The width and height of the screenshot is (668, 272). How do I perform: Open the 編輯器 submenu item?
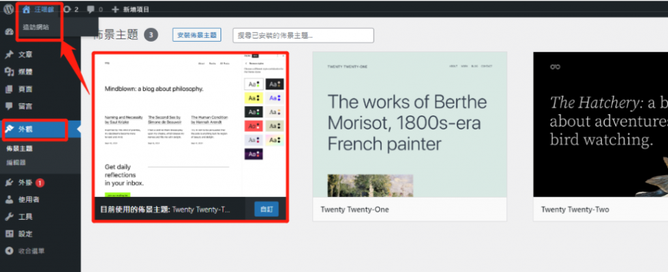pos(16,162)
